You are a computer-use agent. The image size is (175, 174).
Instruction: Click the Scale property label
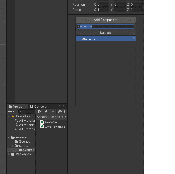point(76,10)
